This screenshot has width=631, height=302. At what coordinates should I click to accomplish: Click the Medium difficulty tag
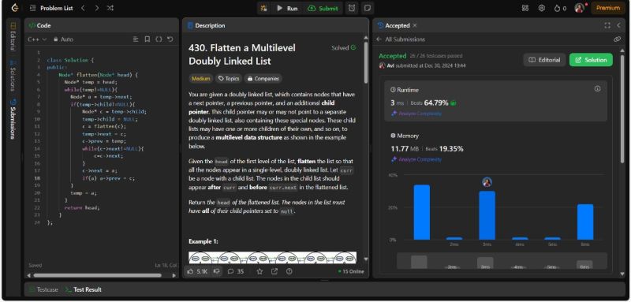(x=200, y=78)
